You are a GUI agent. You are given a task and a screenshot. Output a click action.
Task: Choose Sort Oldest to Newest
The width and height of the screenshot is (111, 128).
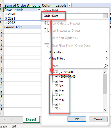point(66,24)
